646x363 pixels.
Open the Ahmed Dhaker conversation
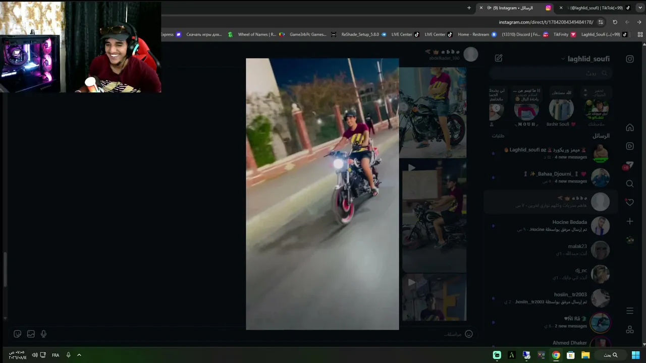(551, 343)
